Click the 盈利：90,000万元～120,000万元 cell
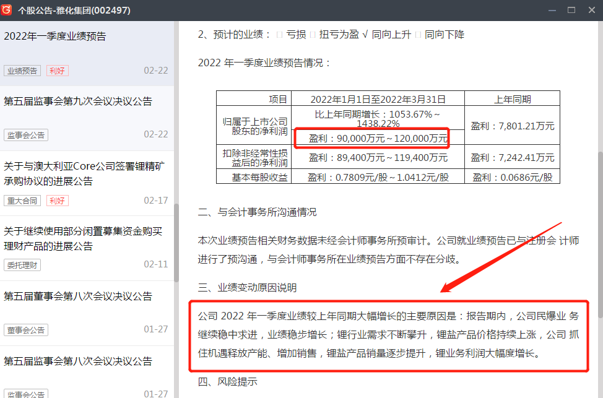The width and height of the screenshot is (603, 398). click(378, 137)
